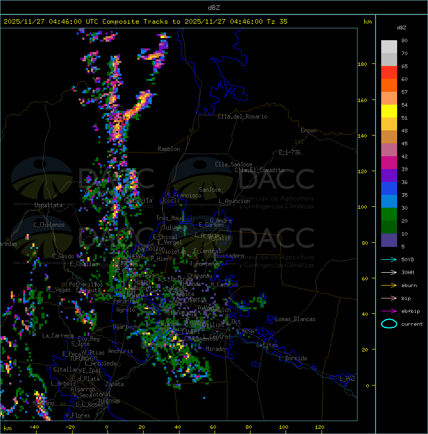
Task: Pick the light blue swatch between 30 and 35
Action: tap(389, 201)
